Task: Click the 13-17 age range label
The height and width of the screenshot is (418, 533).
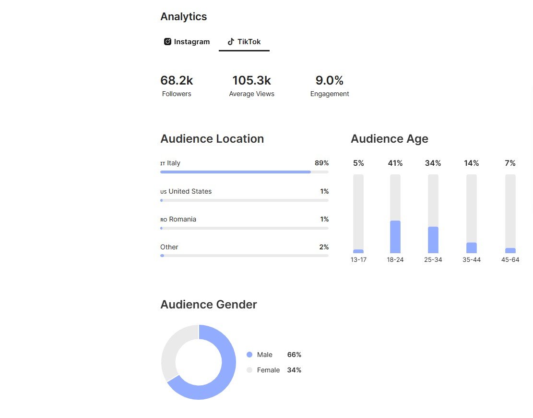Action: pyautogui.click(x=358, y=260)
